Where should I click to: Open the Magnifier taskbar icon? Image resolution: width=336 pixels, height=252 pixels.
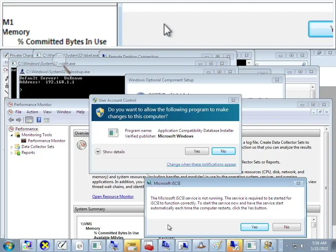(114, 245)
